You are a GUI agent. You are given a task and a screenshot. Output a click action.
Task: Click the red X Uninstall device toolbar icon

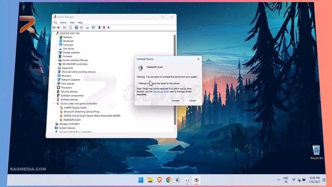[104, 28]
